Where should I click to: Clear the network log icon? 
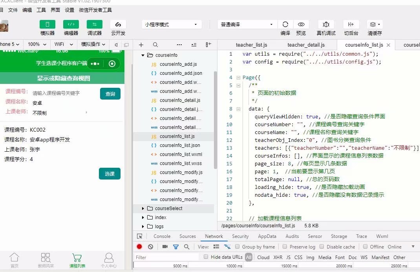click(x=151, y=247)
